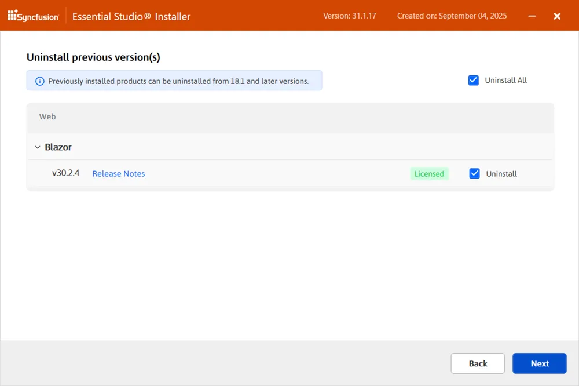This screenshot has height=386, width=579.
Task: Select the v30.2.4 version label
Action: click(x=65, y=173)
